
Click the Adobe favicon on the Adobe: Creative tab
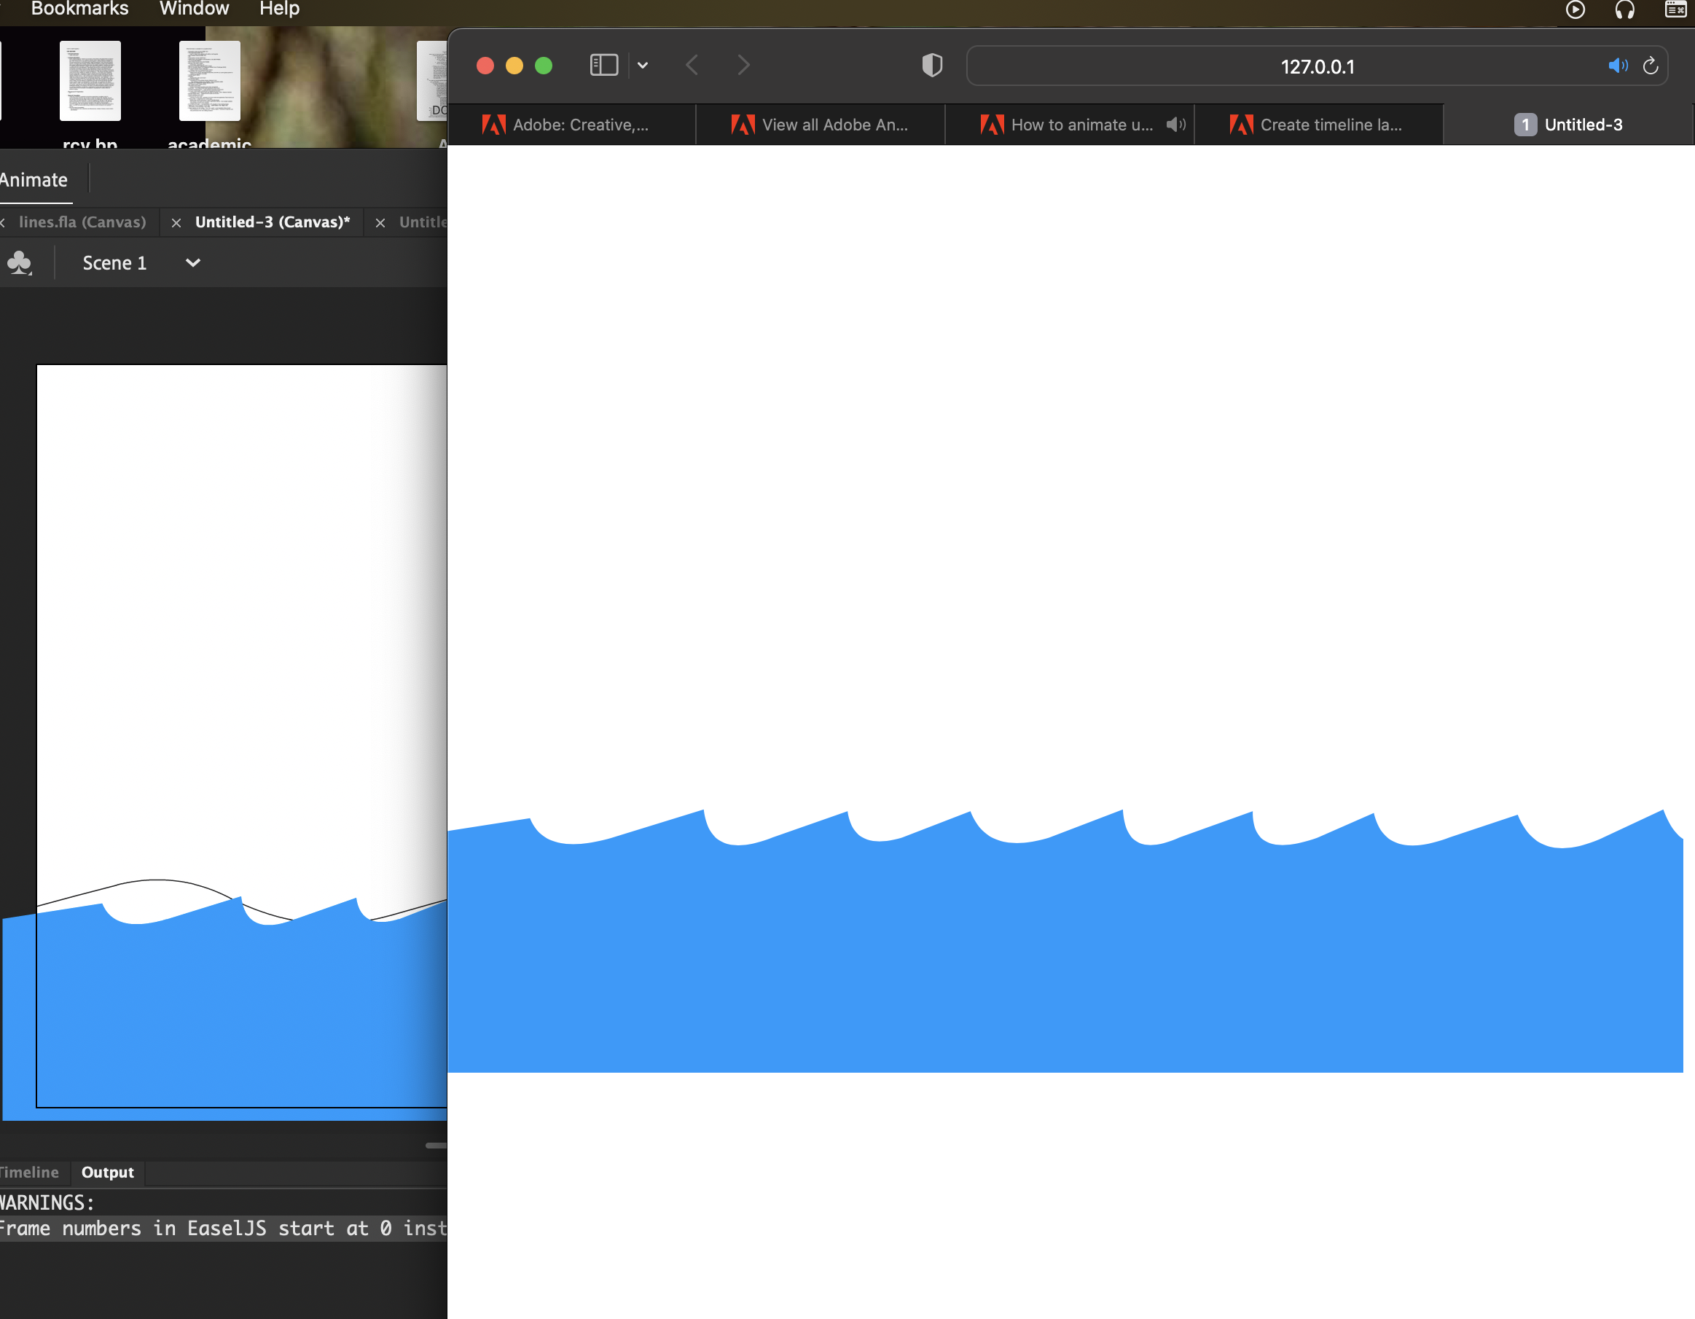pos(493,124)
